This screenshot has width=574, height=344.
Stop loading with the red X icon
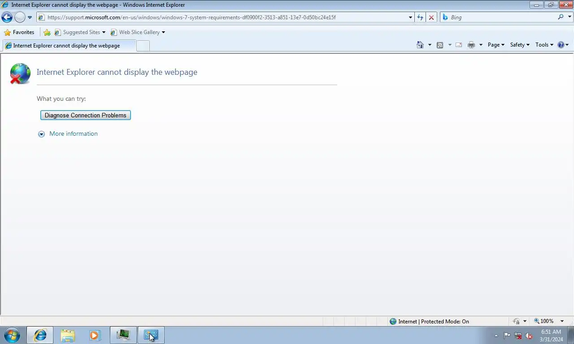431,17
